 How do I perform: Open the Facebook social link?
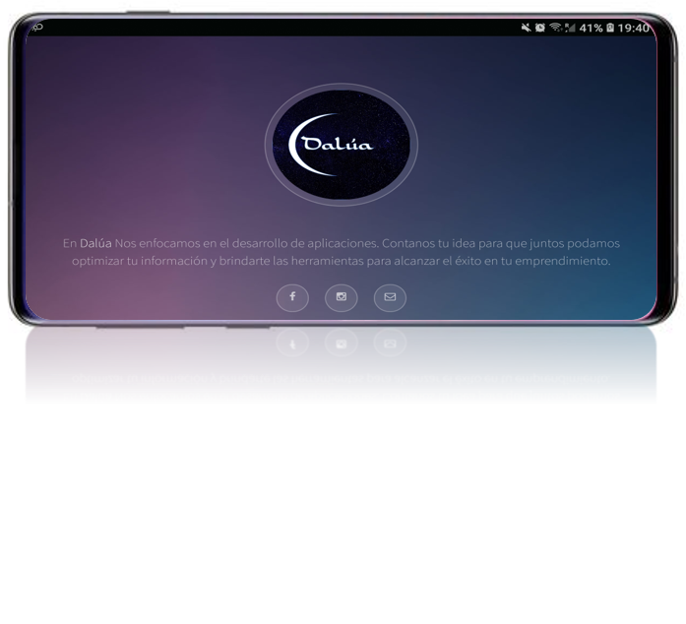(292, 297)
